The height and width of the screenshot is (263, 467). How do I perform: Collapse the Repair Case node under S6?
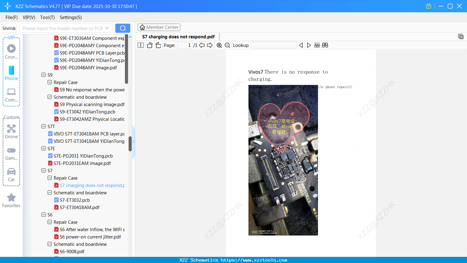[50, 222]
